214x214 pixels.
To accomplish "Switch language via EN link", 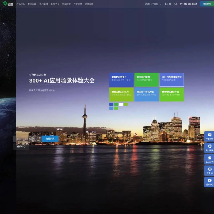I will (x=166, y=4).
